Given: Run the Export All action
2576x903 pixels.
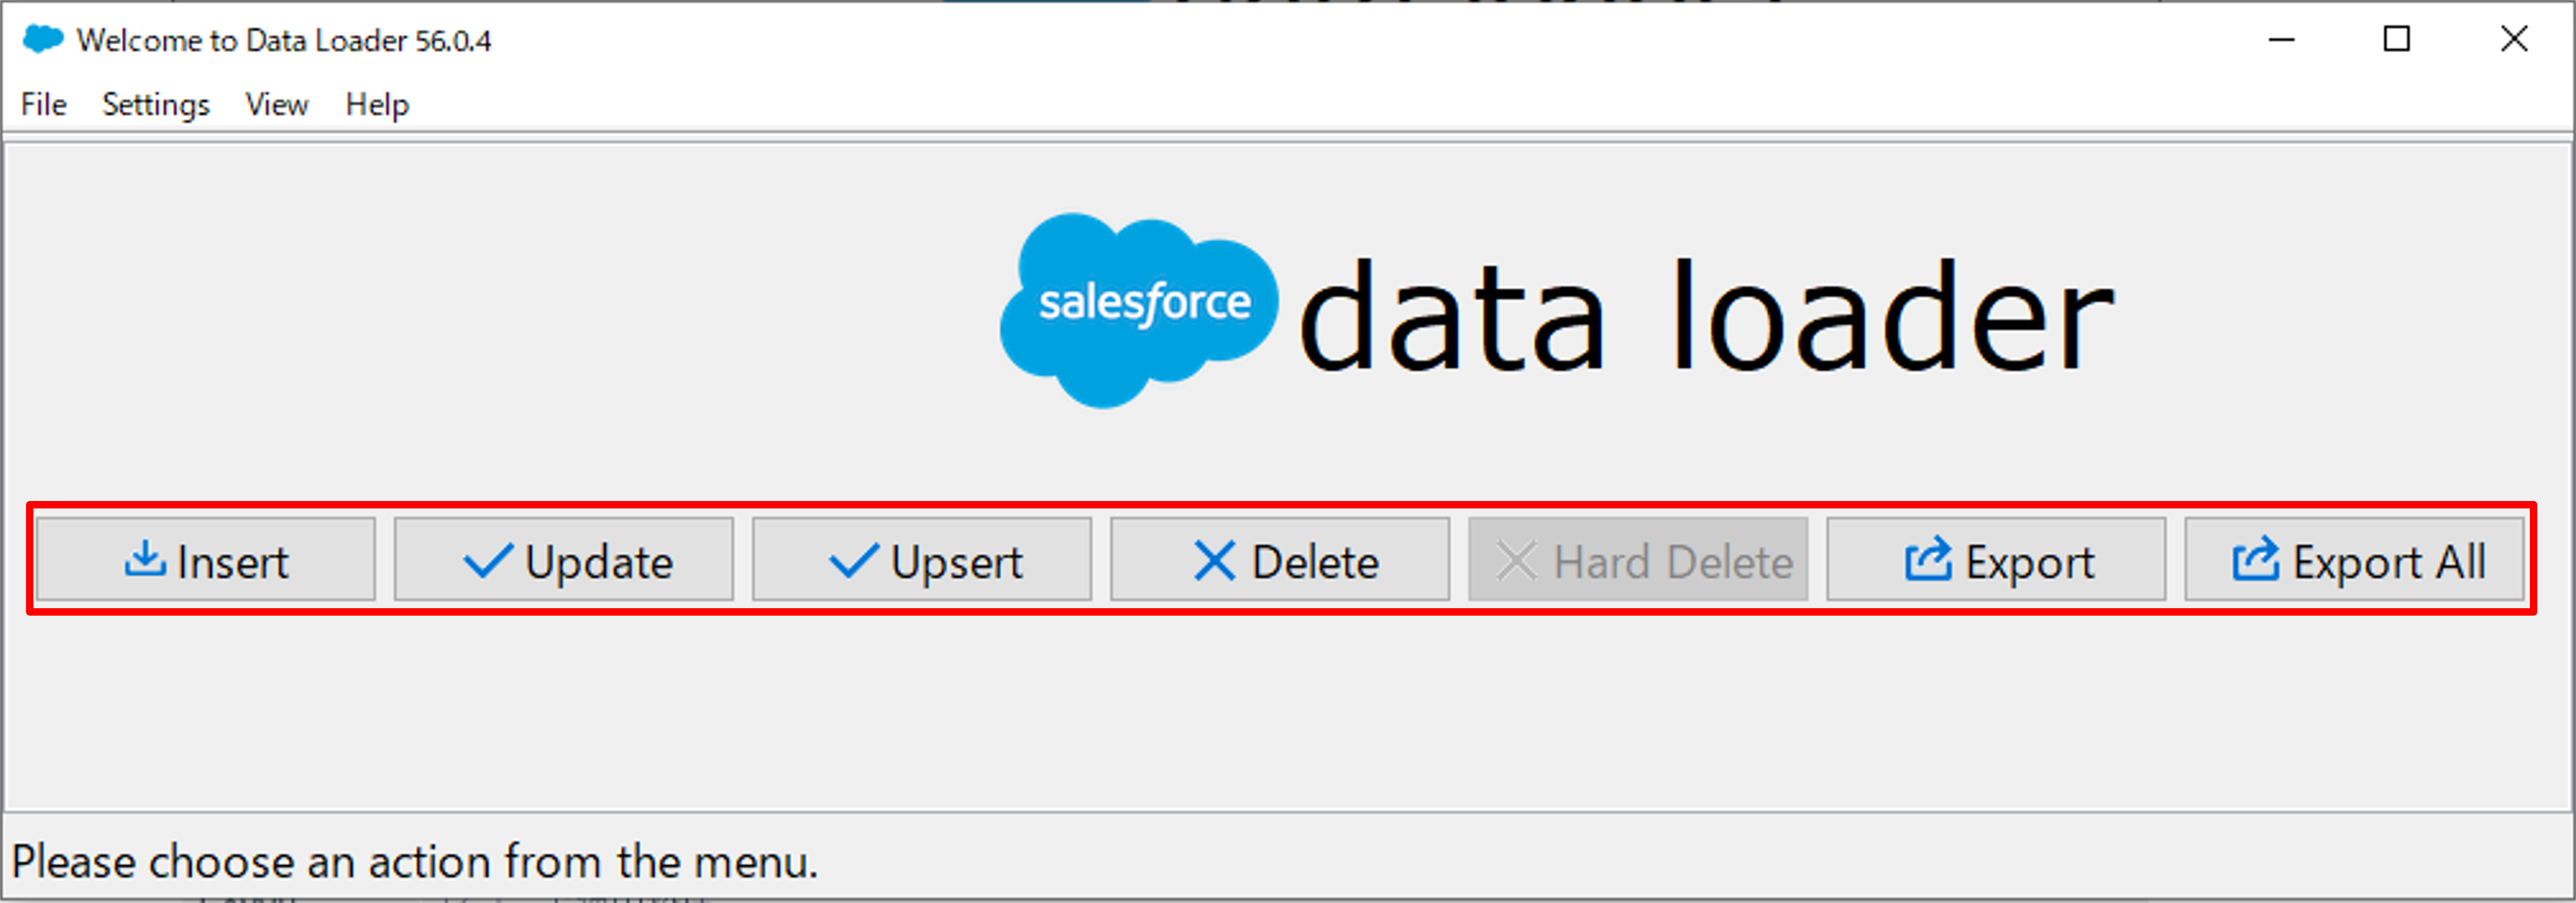Looking at the screenshot, I should [x=2354, y=560].
